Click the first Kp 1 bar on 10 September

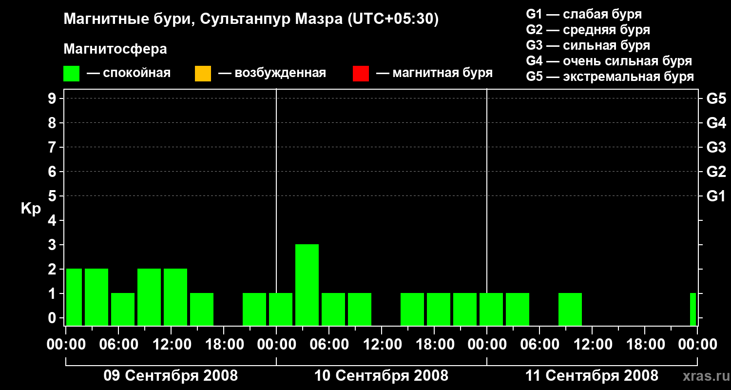281,309
